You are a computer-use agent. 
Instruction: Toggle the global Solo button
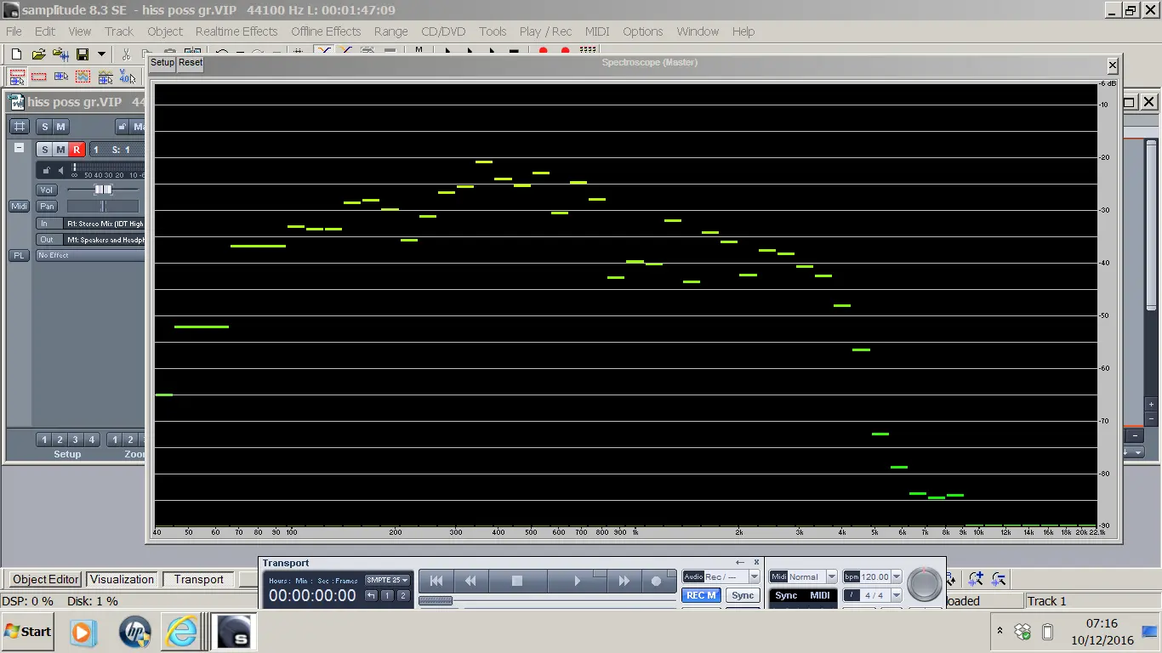coord(45,127)
